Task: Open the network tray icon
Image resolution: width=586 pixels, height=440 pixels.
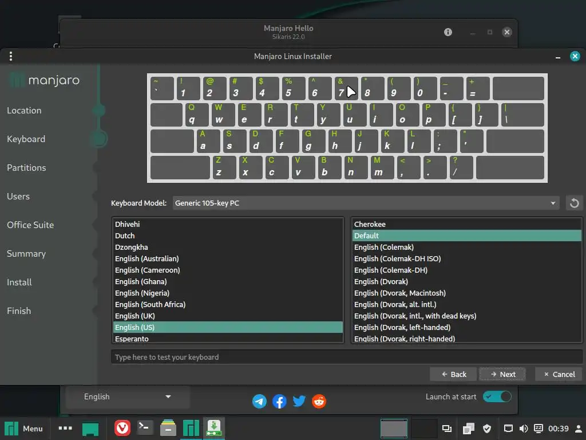Action: pos(508,429)
